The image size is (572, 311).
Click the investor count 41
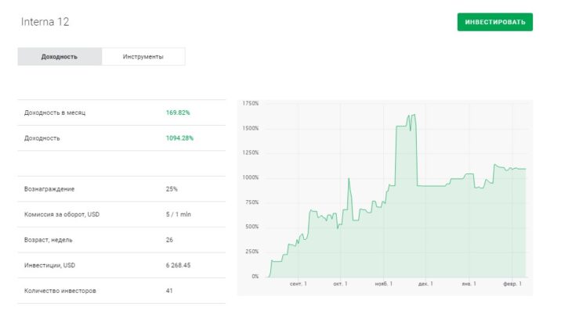click(169, 291)
